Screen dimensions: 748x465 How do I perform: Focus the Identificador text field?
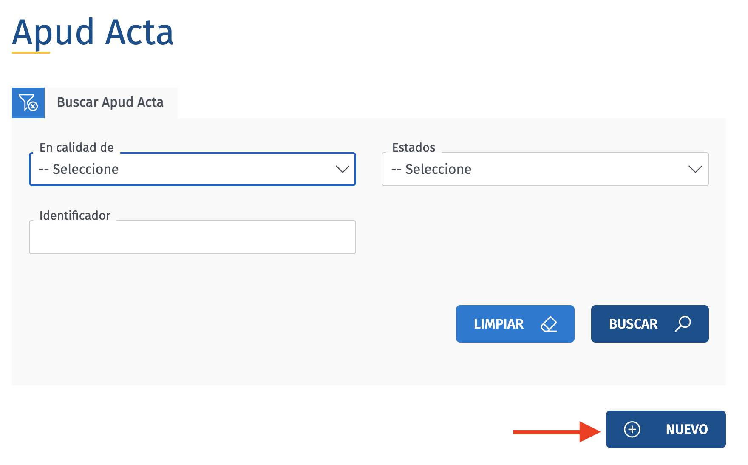192,237
